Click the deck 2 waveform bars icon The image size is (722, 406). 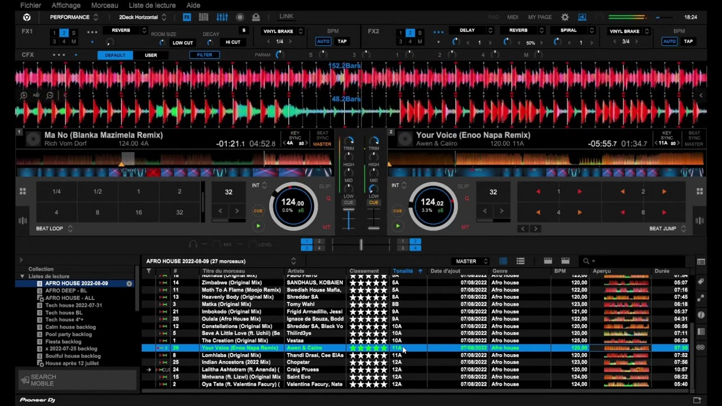699,221
